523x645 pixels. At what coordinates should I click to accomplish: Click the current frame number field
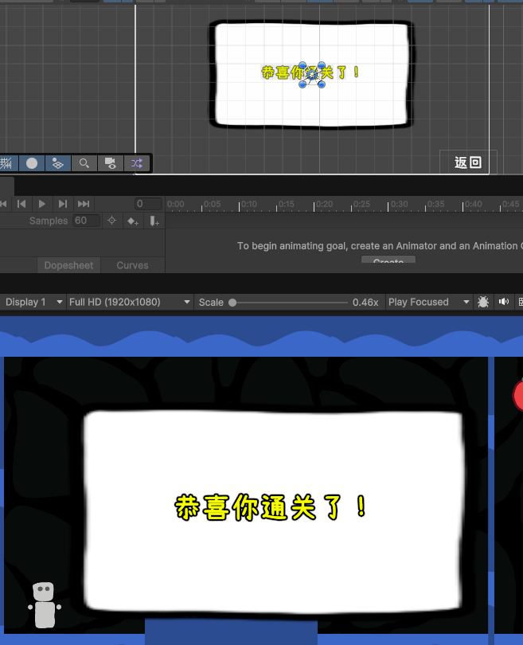click(x=148, y=204)
